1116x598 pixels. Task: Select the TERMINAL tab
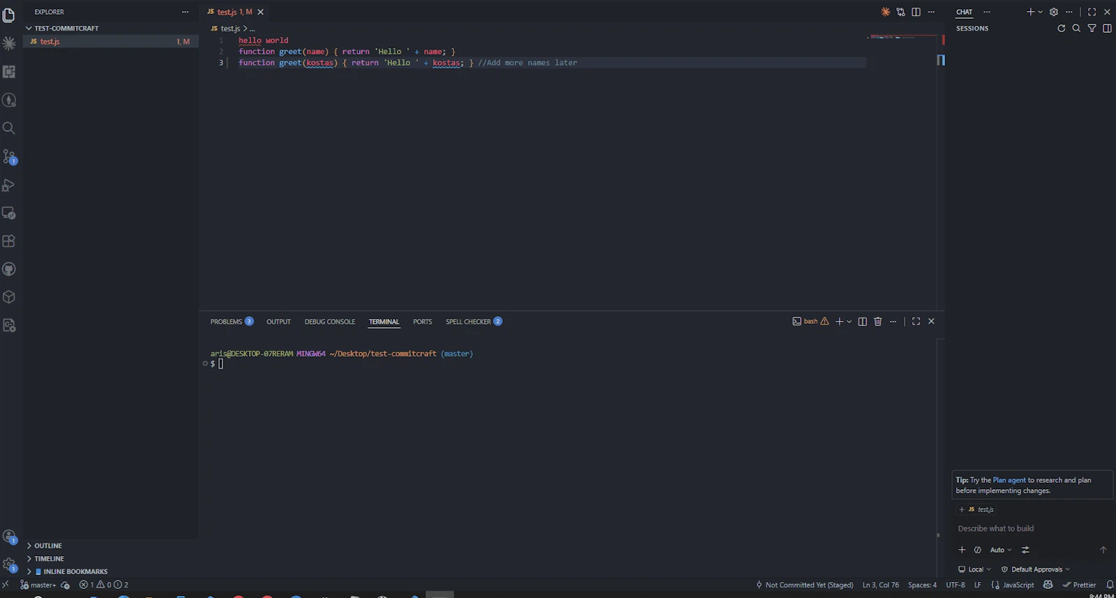point(384,322)
